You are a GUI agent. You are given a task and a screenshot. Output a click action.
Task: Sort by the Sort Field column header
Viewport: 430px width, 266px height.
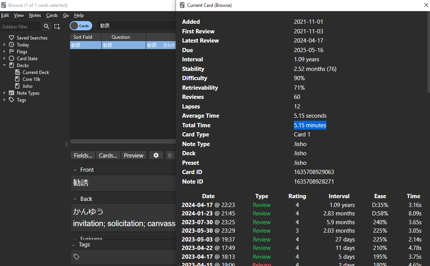point(86,37)
